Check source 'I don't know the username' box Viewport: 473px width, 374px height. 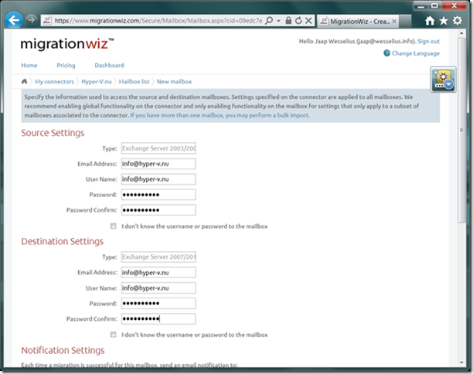tap(114, 226)
